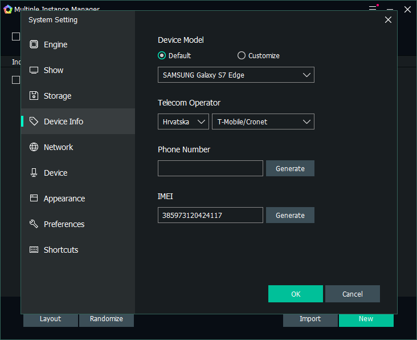Click the Device Info tag icon
Image resolution: width=417 pixels, height=340 pixels.
click(34, 122)
